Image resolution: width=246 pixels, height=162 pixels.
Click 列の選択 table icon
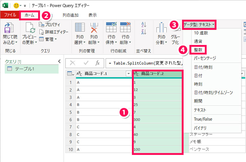coord(80,27)
